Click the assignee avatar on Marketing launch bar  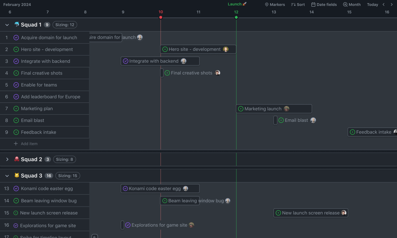pyautogui.click(x=286, y=109)
